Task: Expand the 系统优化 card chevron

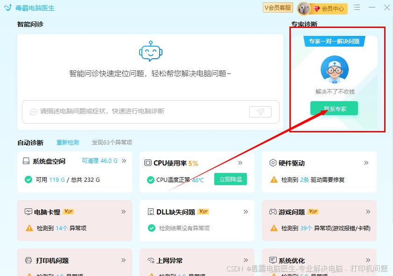Action: [368, 260]
